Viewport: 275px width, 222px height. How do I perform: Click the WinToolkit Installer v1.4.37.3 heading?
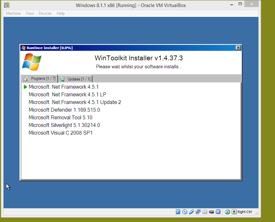click(x=139, y=58)
